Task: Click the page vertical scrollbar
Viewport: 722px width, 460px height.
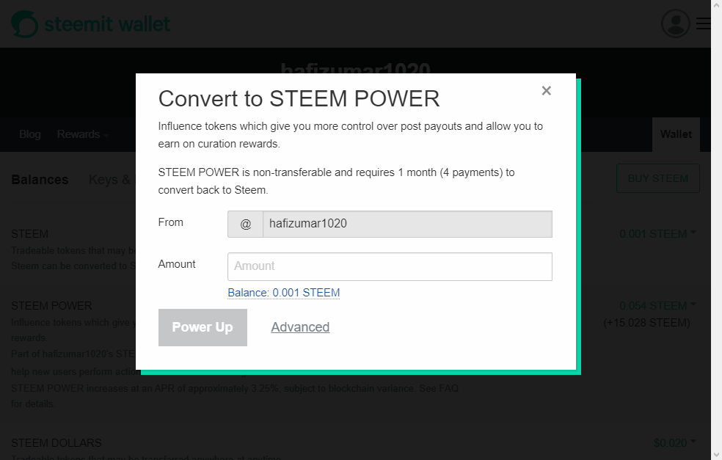Action: 716,230
